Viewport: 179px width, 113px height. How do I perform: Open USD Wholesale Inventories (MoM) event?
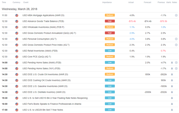tap(43, 27)
